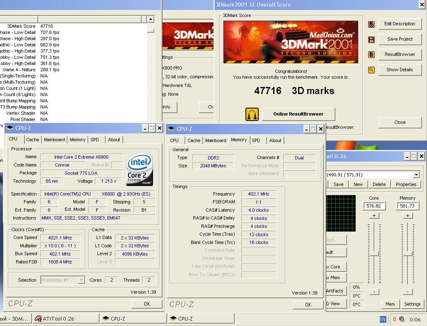This screenshot has height=326, width=427.
Task: Open Online ResultBrowser
Action: (298, 114)
